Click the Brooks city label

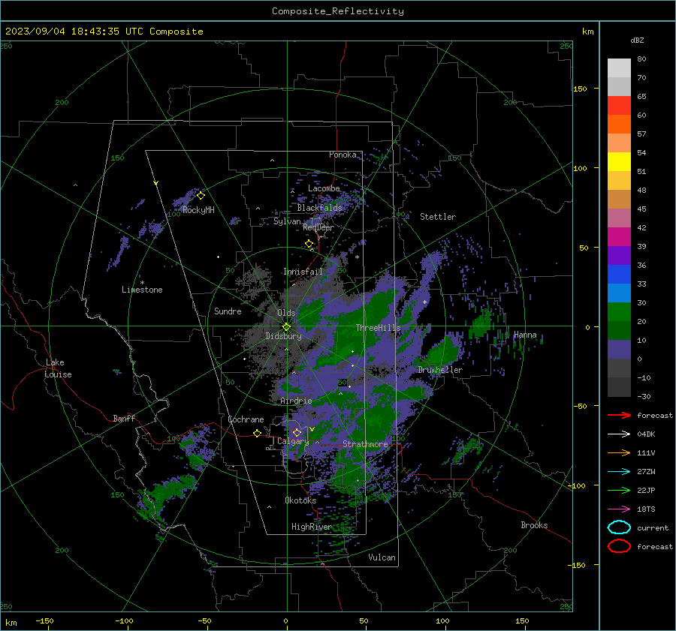[x=534, y=525]
